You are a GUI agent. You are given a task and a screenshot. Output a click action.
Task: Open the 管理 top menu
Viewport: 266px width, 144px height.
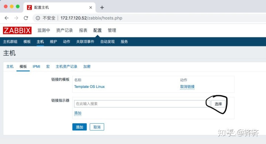112,30
